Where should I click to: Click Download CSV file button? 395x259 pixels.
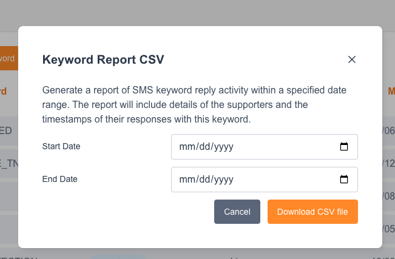coord(312,212)
